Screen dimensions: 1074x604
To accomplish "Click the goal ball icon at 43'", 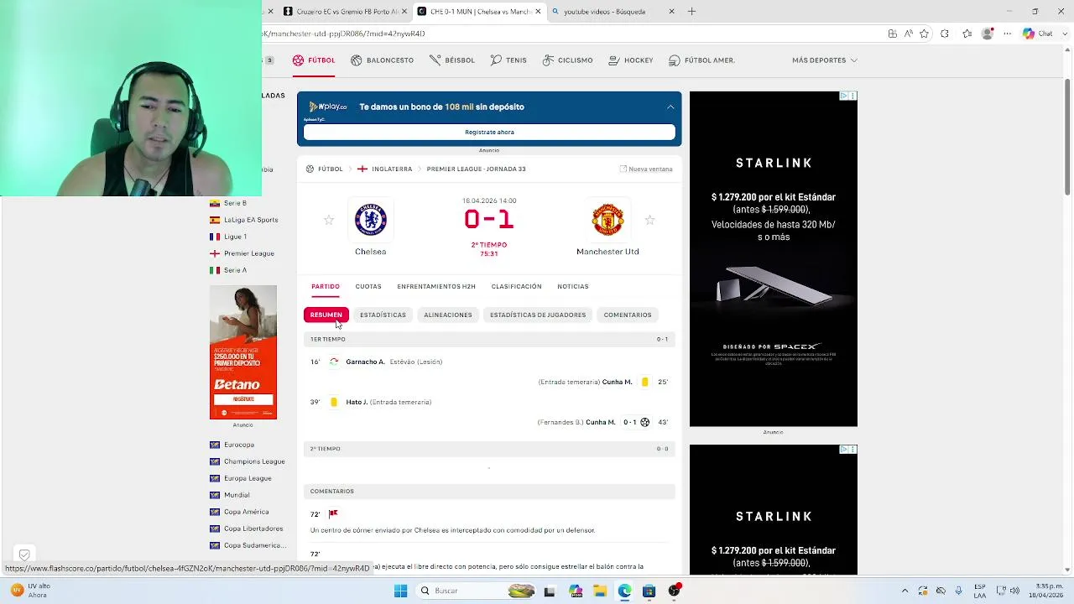I will [644, 422].
